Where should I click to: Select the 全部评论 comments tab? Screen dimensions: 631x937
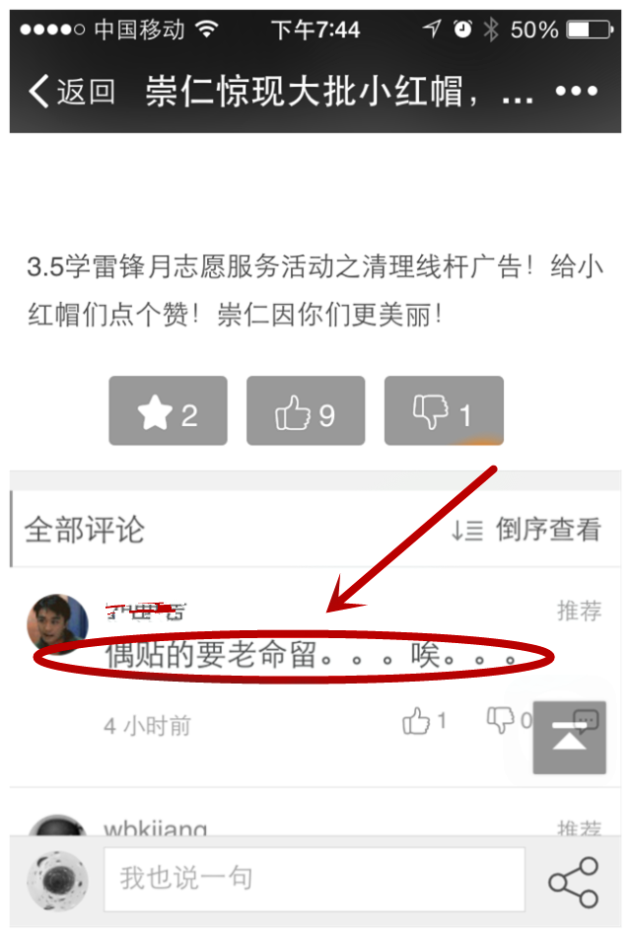84,530
